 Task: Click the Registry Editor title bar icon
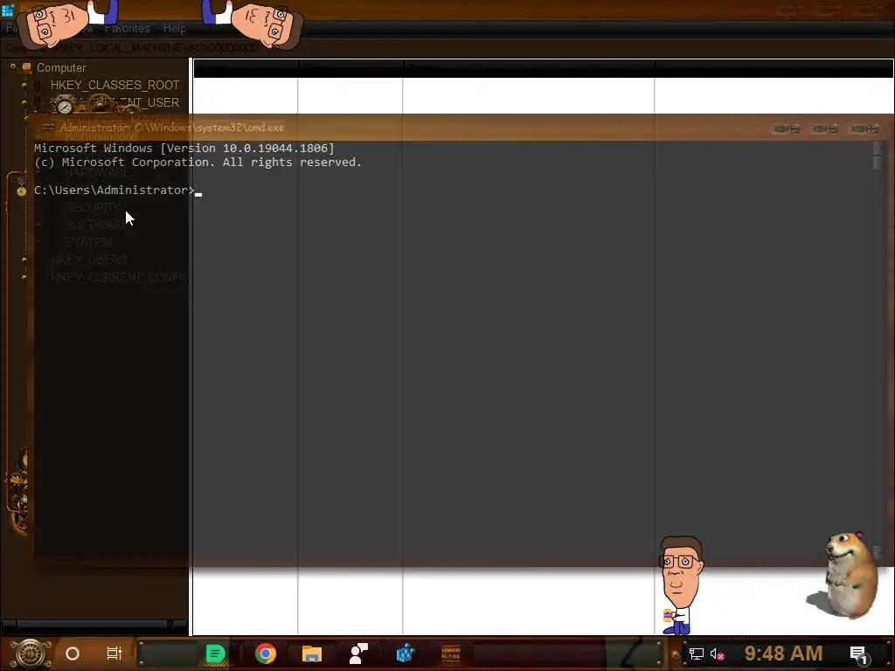(7, 10)
